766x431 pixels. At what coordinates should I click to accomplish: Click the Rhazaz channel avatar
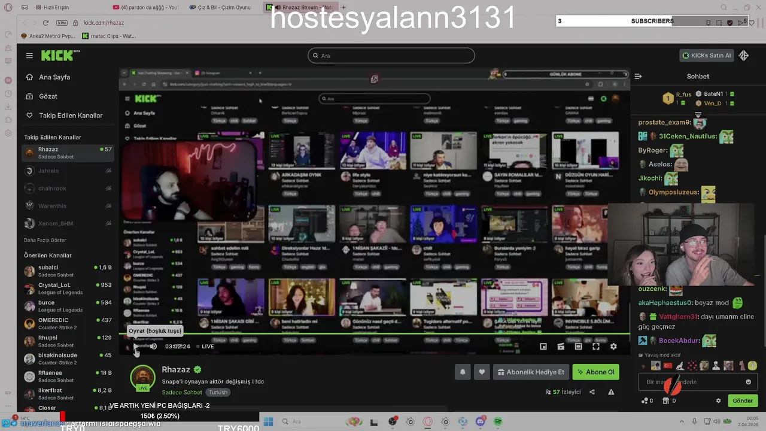[142, 378]
